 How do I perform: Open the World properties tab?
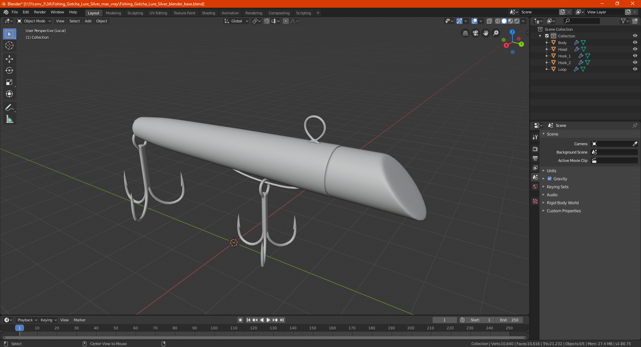pos(535,187)
